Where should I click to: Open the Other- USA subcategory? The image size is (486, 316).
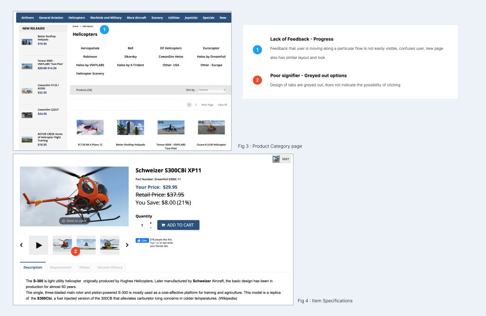(171, 65)
